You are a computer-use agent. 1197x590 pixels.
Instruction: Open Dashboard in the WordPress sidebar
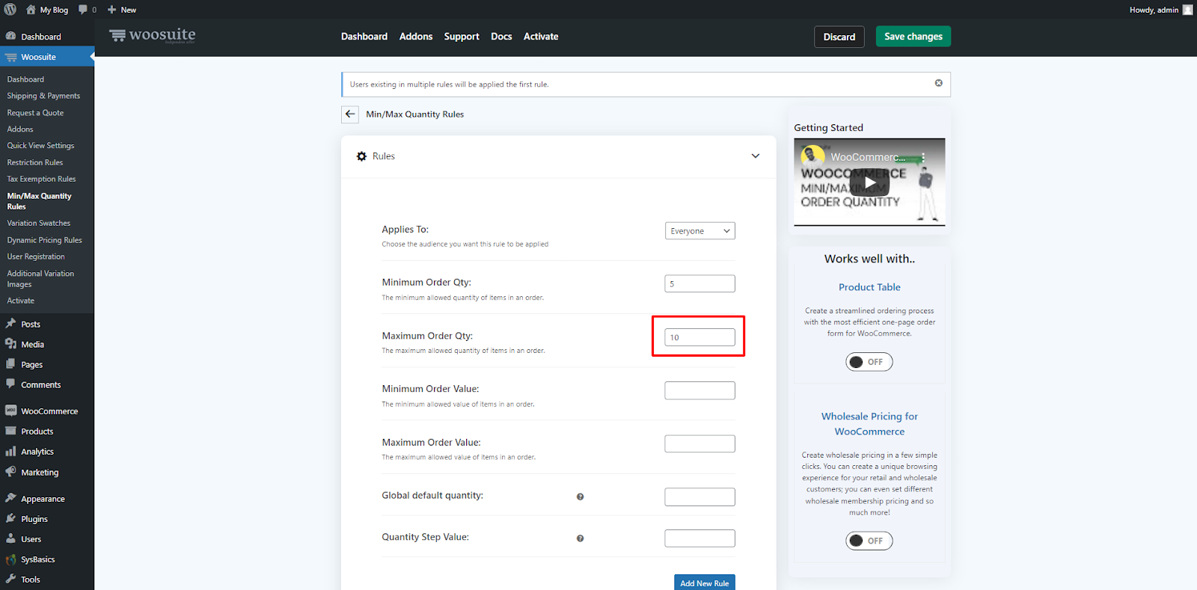pyautogui.click(x=41, y=37)
